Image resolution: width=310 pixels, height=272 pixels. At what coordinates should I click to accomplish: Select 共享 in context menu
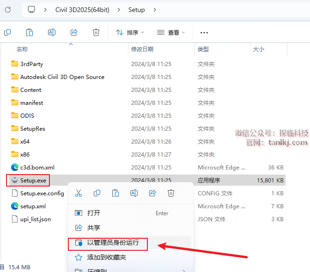tap(130, 228)
